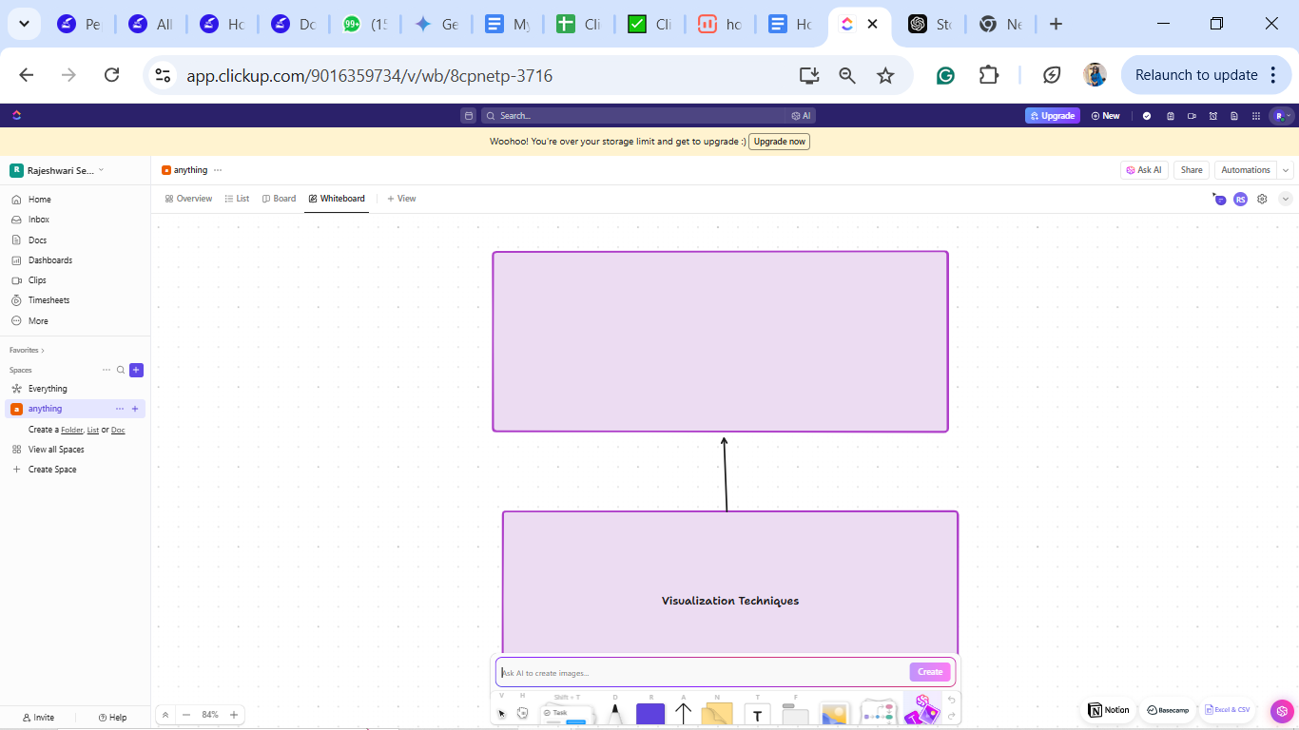Click the Upgrade now button

coord(779,142)
